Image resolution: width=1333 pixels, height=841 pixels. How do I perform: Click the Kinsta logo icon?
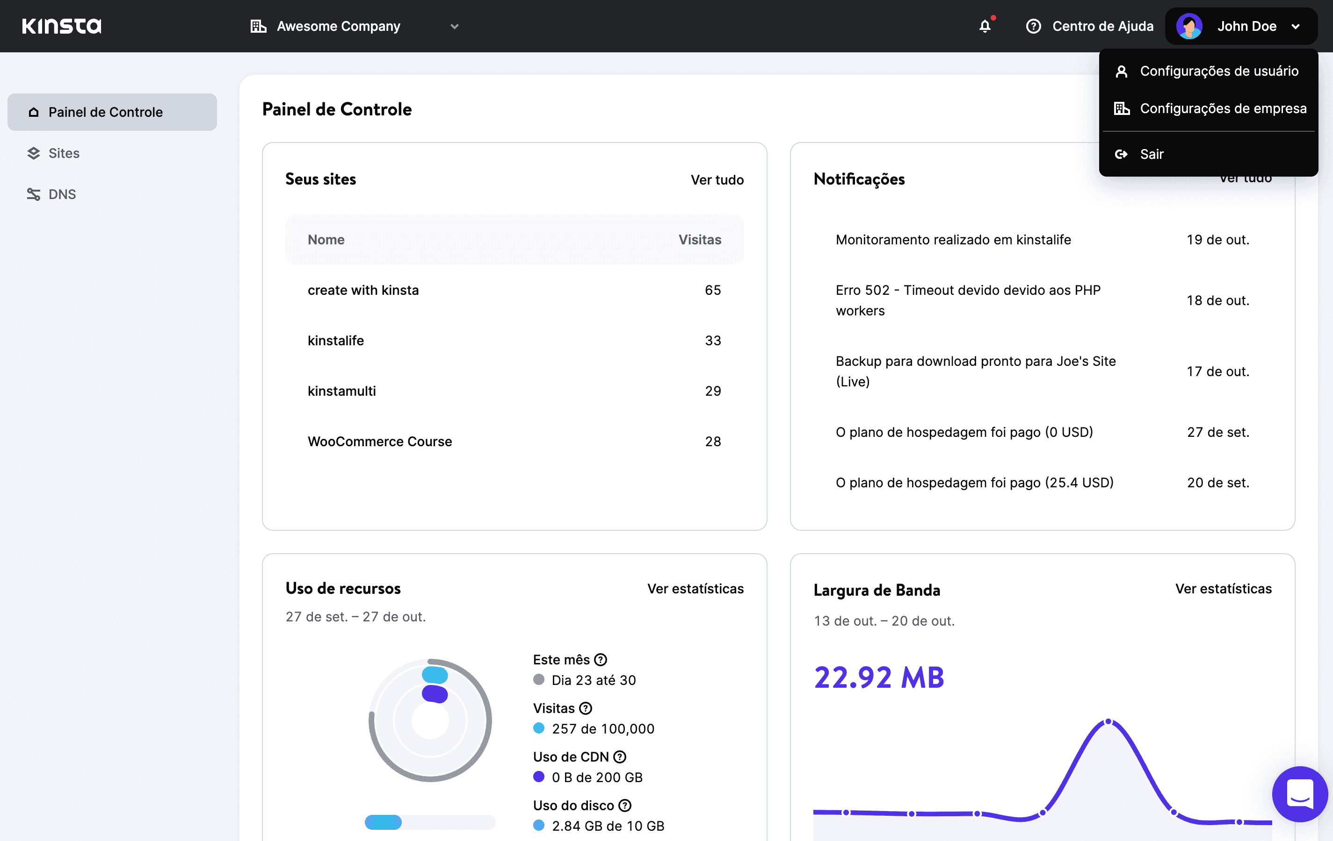click(60, 25)
